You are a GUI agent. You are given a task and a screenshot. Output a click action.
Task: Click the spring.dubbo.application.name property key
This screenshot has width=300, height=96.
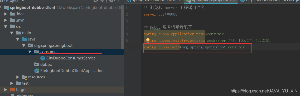click(x=174, y=34)
